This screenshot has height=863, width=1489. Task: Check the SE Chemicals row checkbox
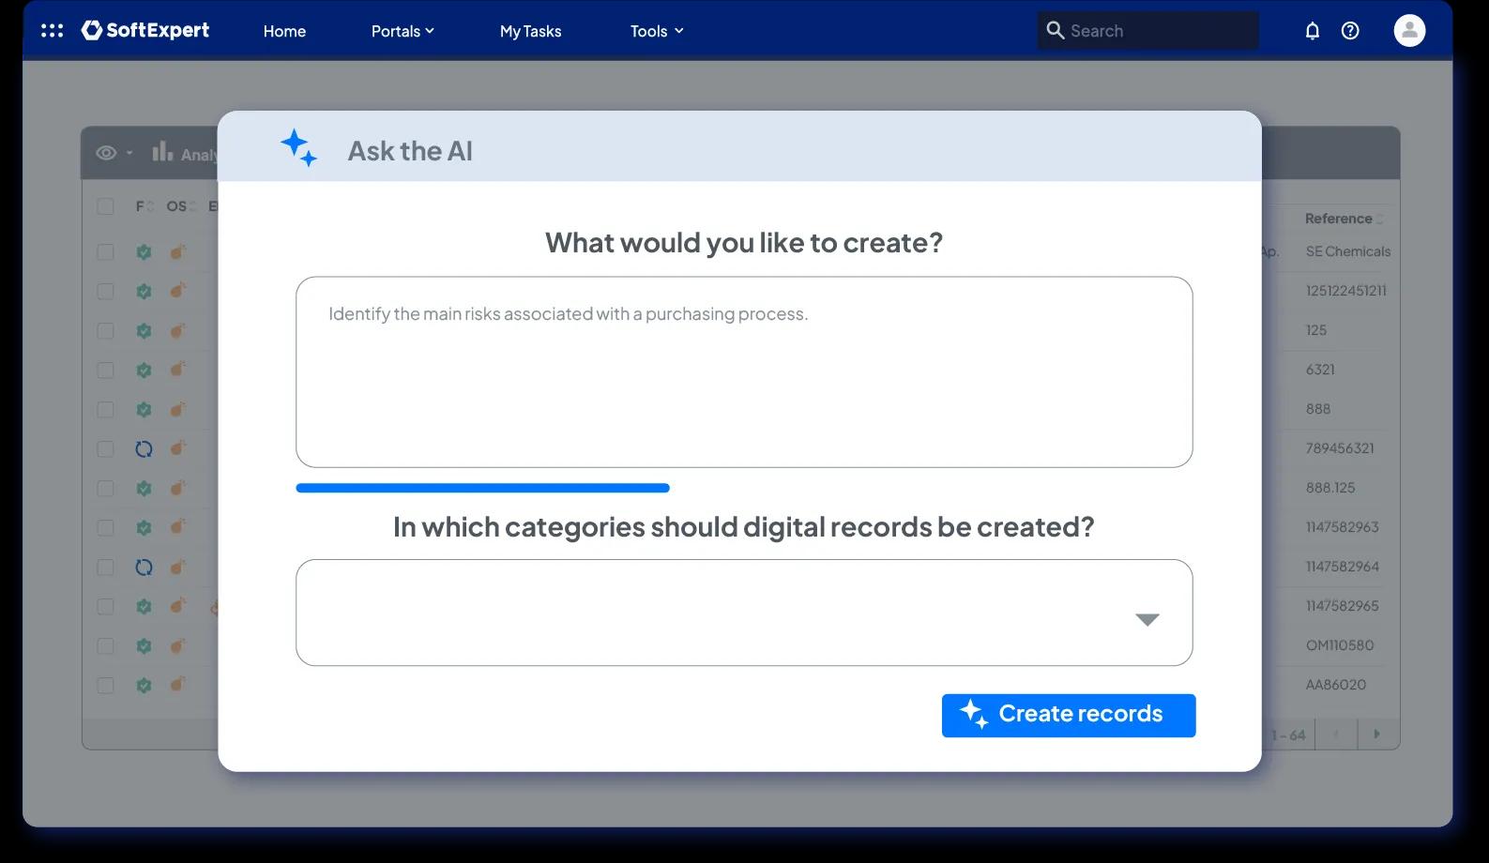pos(105,251)
